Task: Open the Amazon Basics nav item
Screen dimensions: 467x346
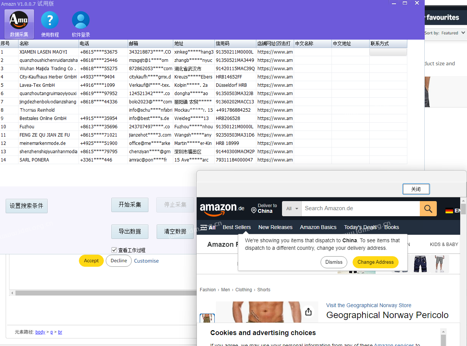Action: click(318, 227)
